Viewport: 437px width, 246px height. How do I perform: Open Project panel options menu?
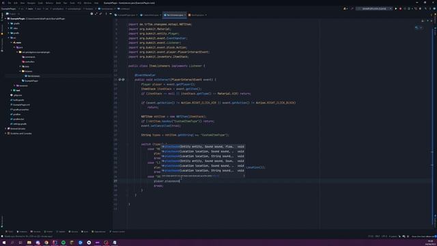pos(106,14)
